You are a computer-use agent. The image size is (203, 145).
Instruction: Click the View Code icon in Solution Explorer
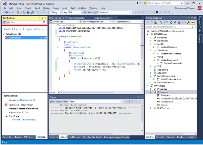(184, 22)
